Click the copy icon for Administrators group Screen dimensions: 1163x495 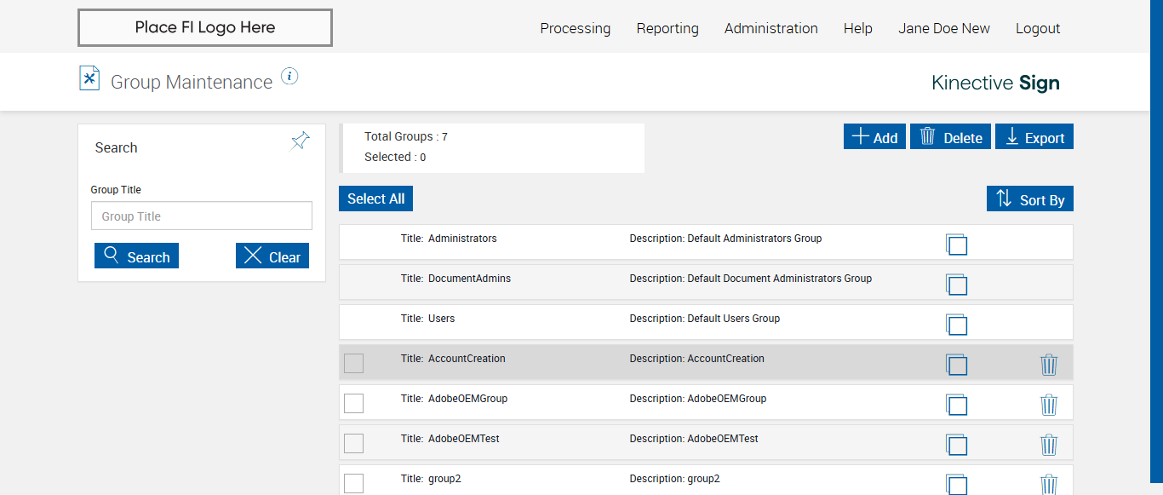957,245
